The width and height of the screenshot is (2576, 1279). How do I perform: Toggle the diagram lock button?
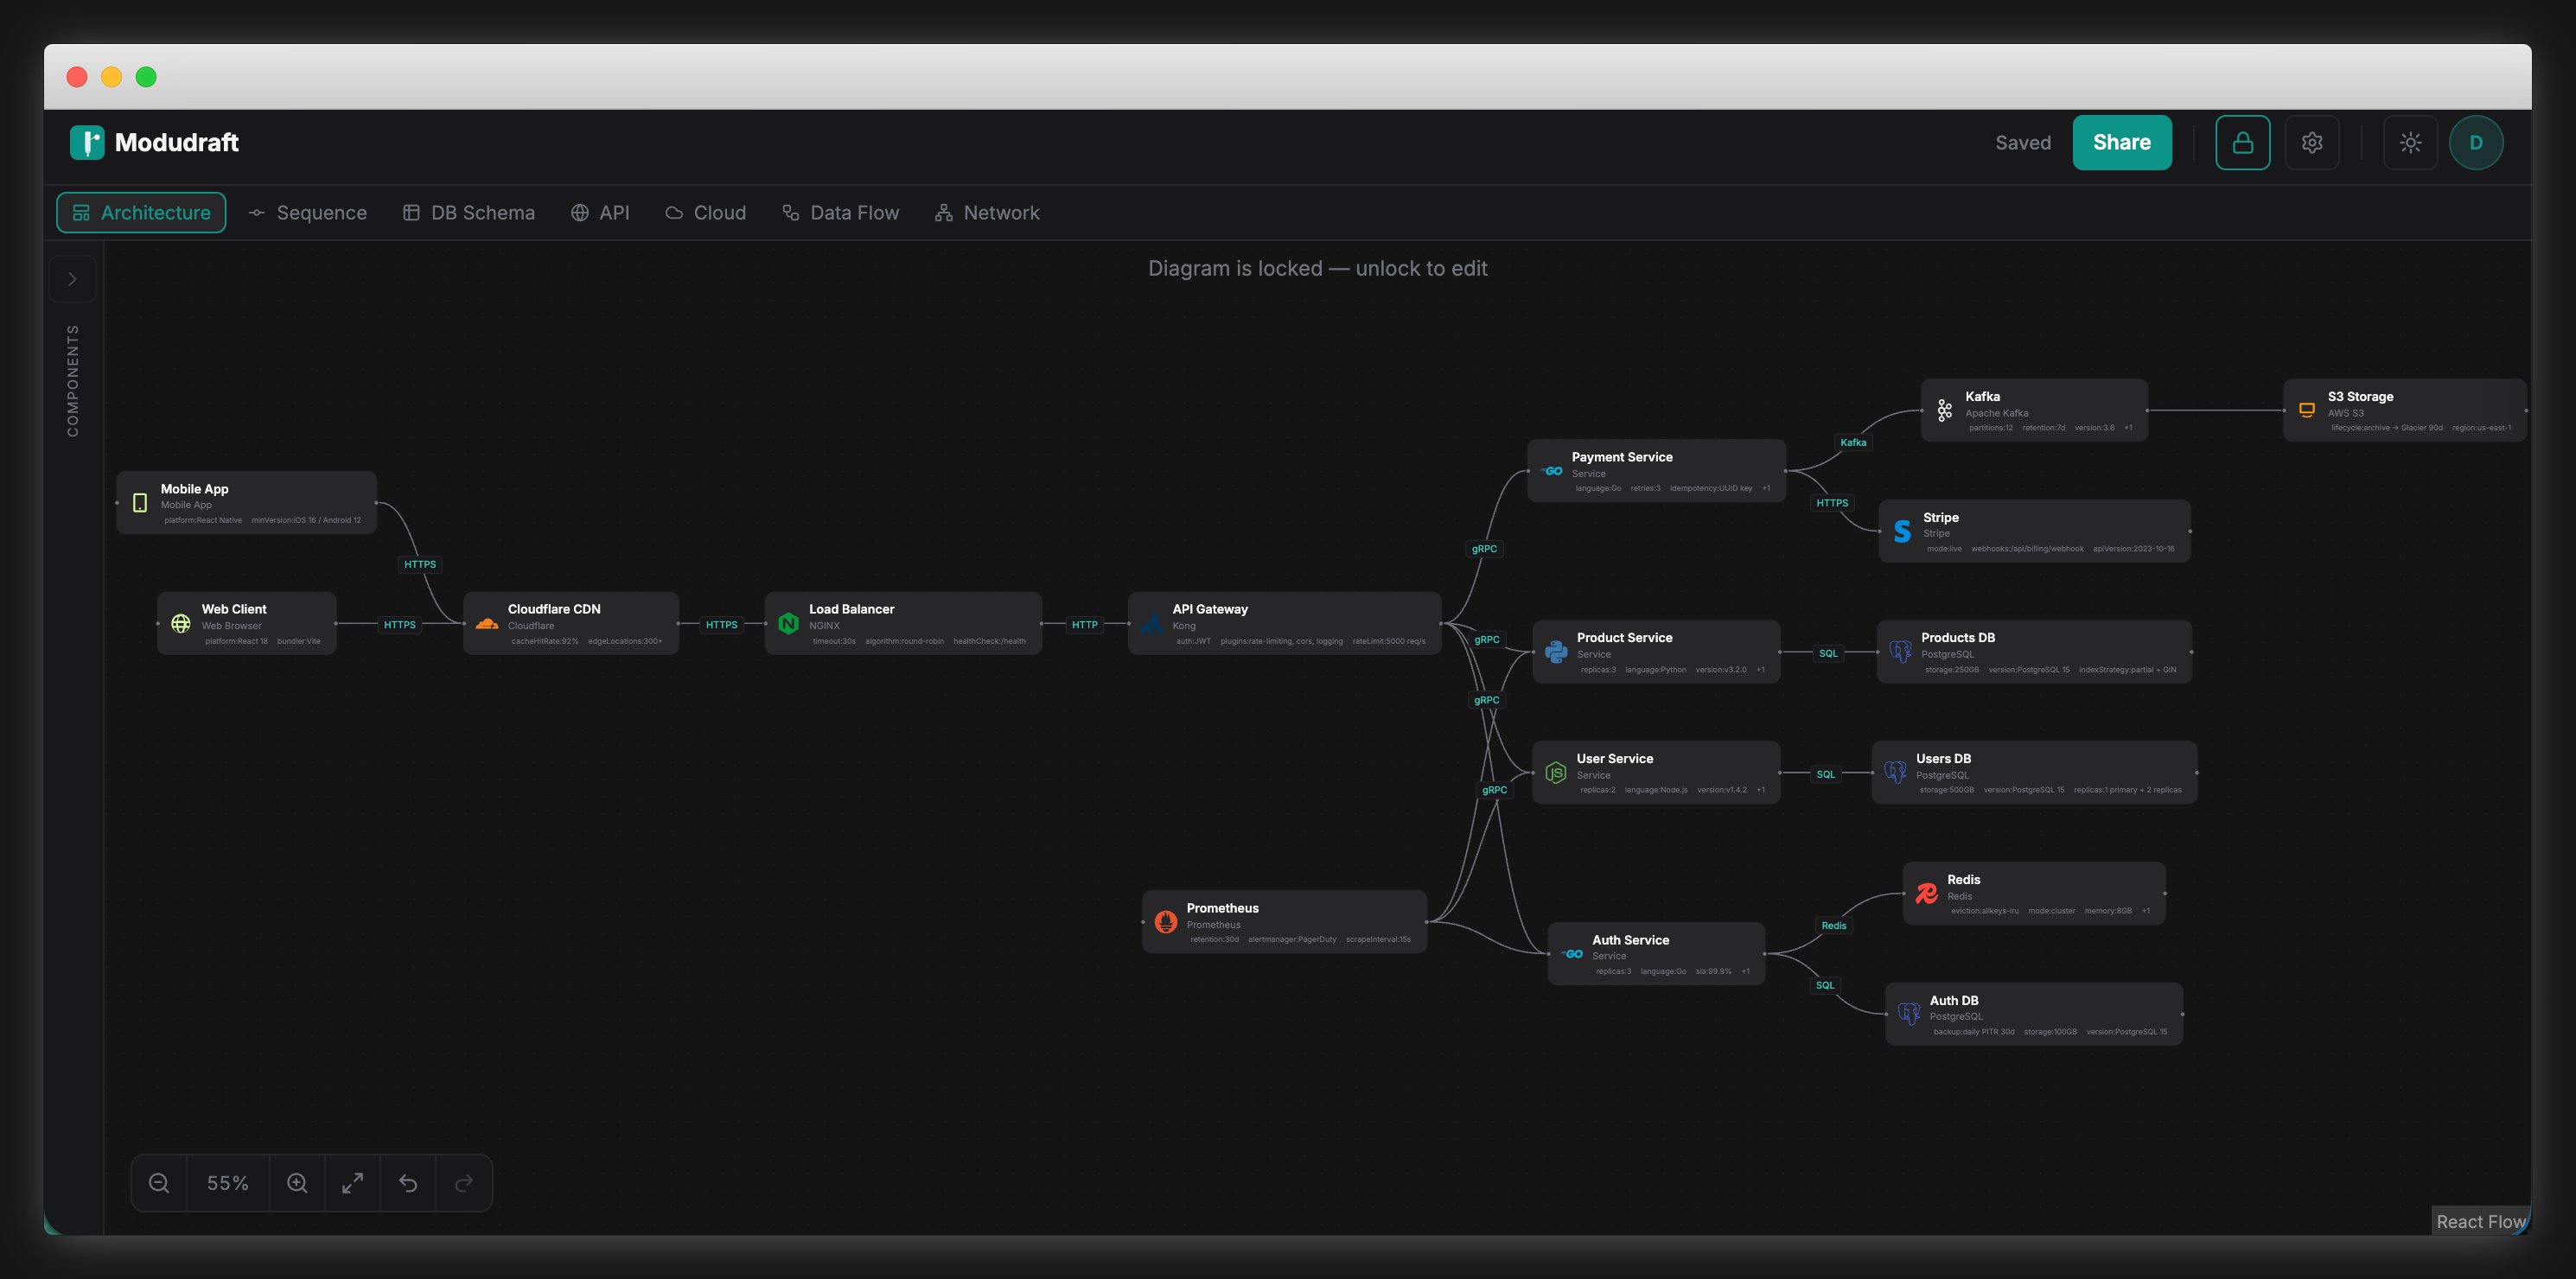(x=2242, y=142)
